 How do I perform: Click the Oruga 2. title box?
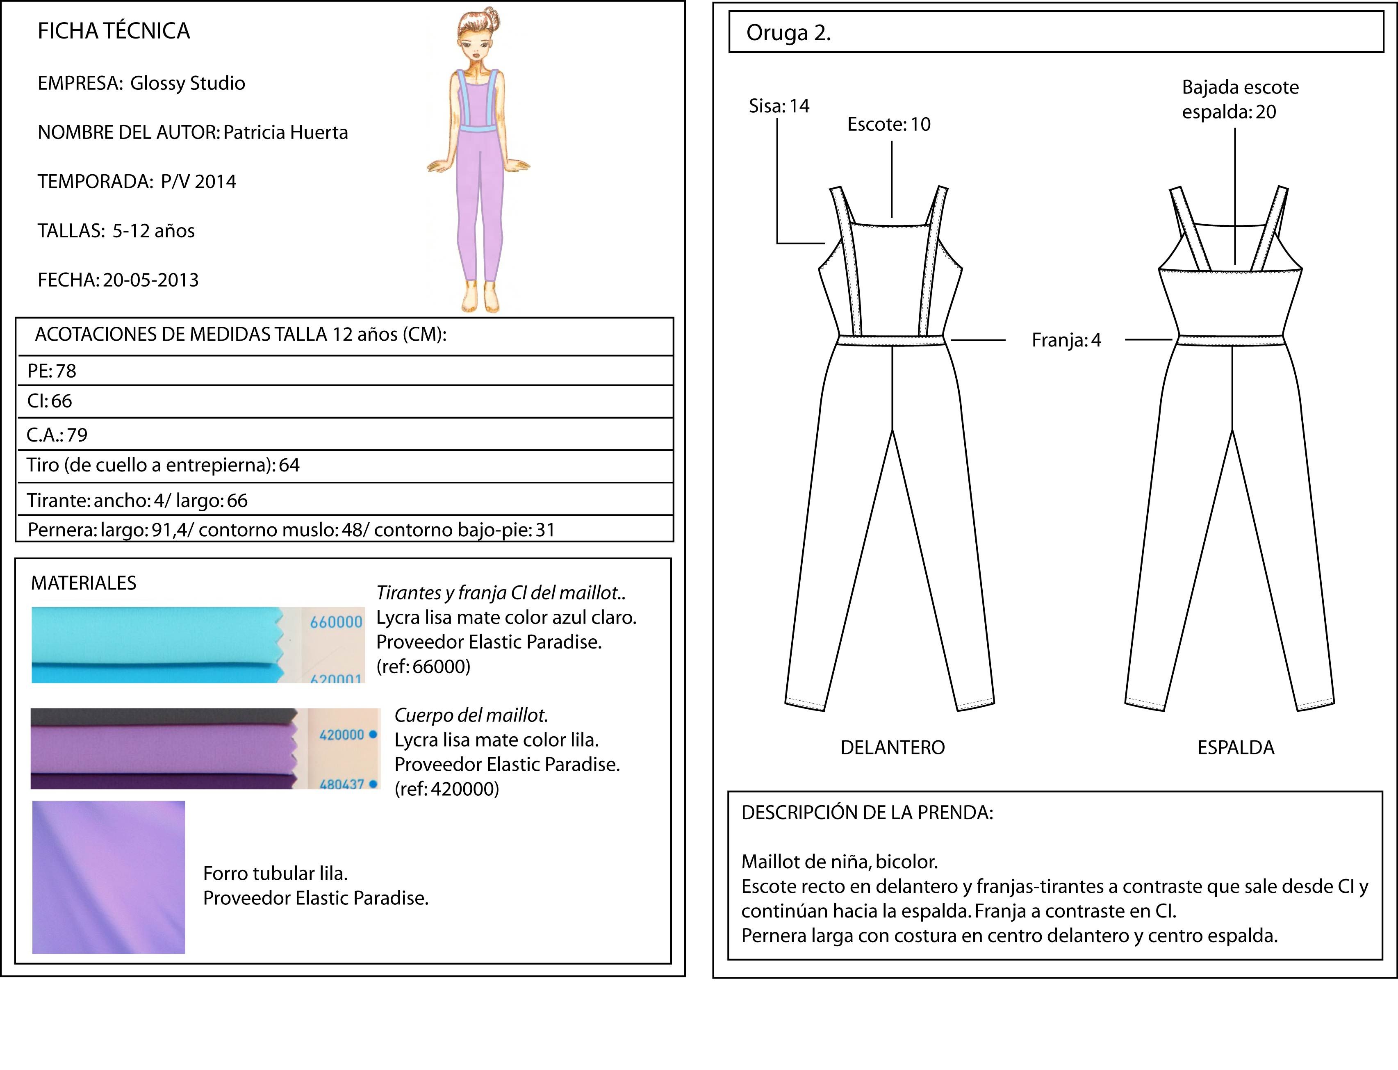(x=1055, y=32)
